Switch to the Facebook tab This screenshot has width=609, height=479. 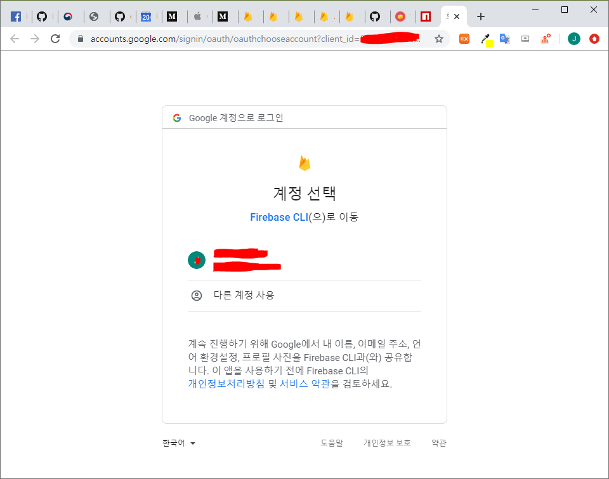tap(15, 16)
